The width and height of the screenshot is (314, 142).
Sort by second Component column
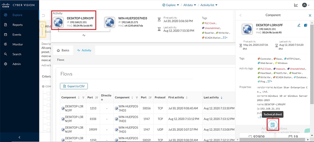132,97
